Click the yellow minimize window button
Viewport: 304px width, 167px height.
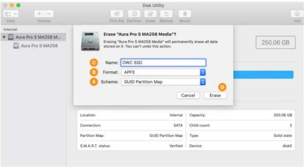[x=12, y=5]
